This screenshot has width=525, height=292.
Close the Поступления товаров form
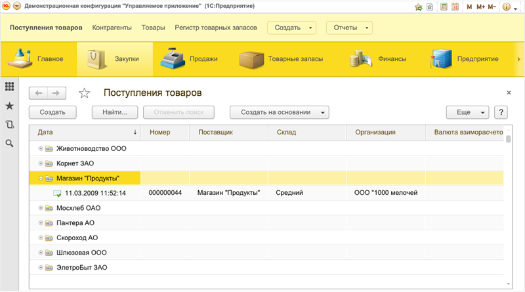509,93
